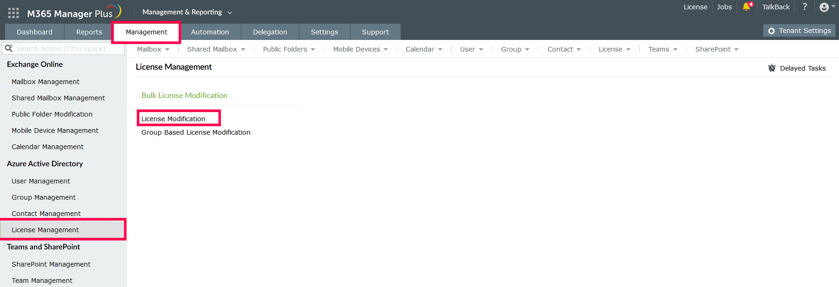Viewport: 839px width, 287px height.
Task: Switch to the Dashboard tab
Action: click(34, 32)
